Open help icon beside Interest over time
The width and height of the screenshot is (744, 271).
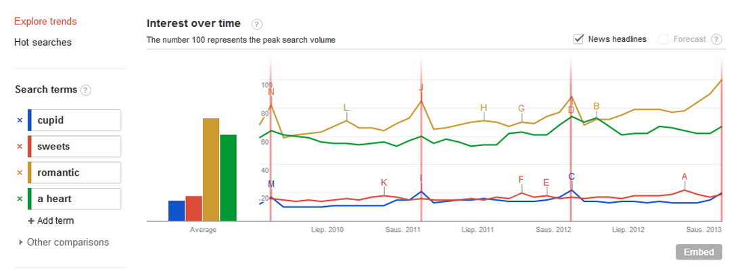coord(257,24)
